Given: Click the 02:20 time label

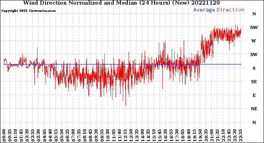Looking at the screenshot, I should tap(27, 135).
